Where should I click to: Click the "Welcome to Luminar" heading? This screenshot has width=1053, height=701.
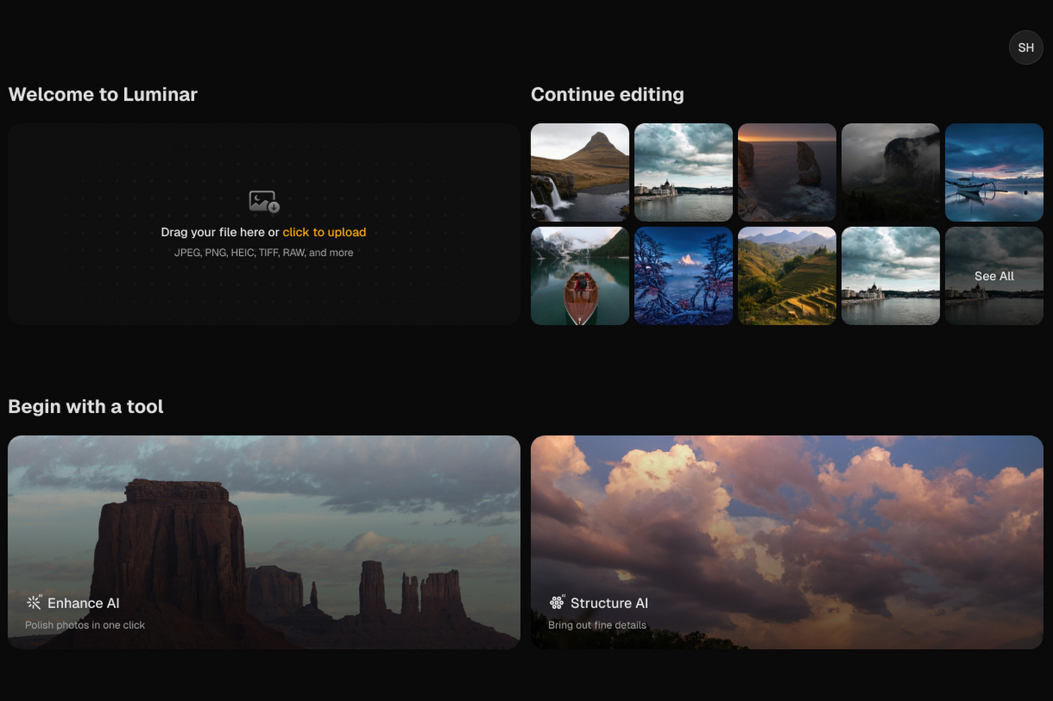point(103,94)
